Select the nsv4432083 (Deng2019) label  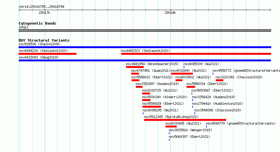39,57
